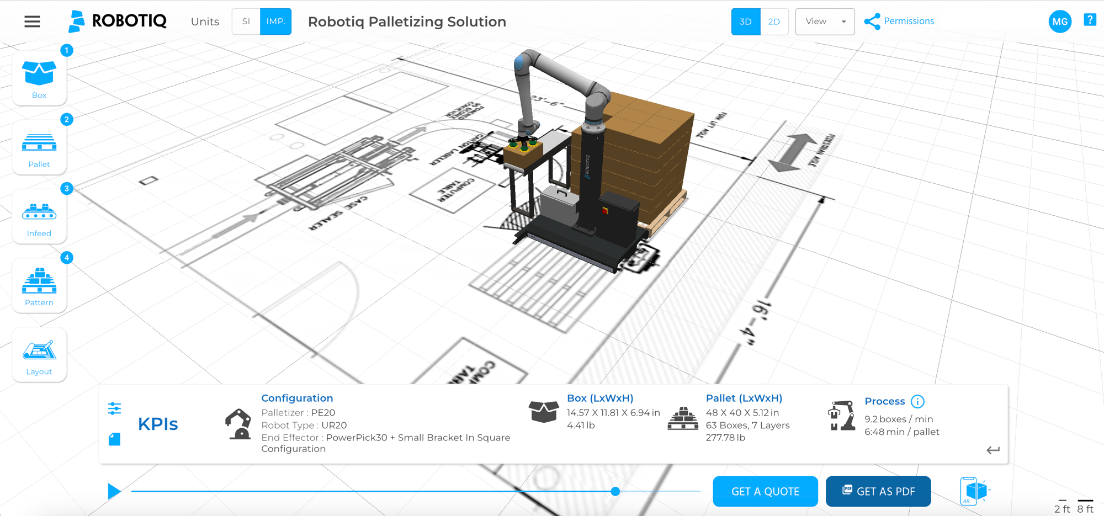Click the Pallet (LxWxH) heading
Image resolution: width=1104 pixels, height=516 pixels.
click(744, 398)
